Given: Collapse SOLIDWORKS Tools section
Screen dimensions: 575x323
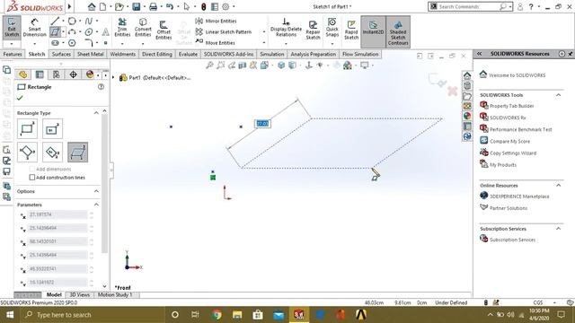Looking at the screenshot, I should [x=559, y=95].
